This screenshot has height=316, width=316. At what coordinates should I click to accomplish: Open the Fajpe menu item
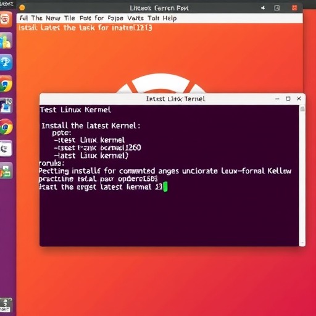coord(115,19)
